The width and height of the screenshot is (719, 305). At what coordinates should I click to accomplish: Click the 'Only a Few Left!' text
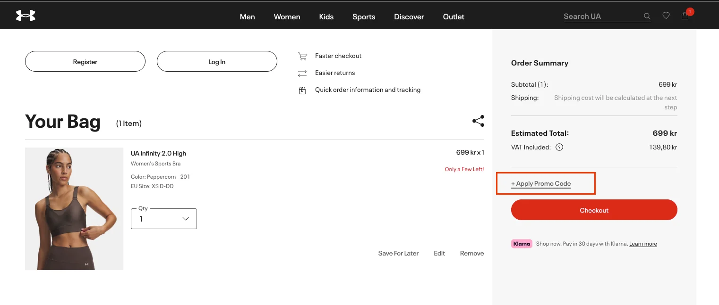tap(464, 169)
